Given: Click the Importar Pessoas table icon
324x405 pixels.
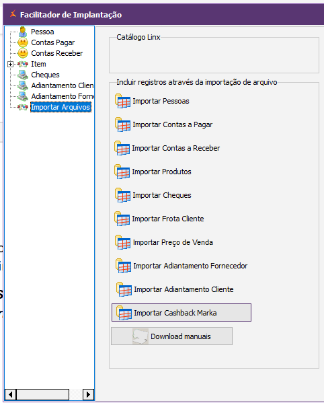Looking at the screenshot, I should tap(122, 101).
